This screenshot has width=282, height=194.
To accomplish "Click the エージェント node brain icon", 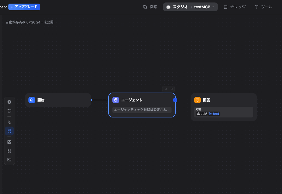I will click(116, 100).
